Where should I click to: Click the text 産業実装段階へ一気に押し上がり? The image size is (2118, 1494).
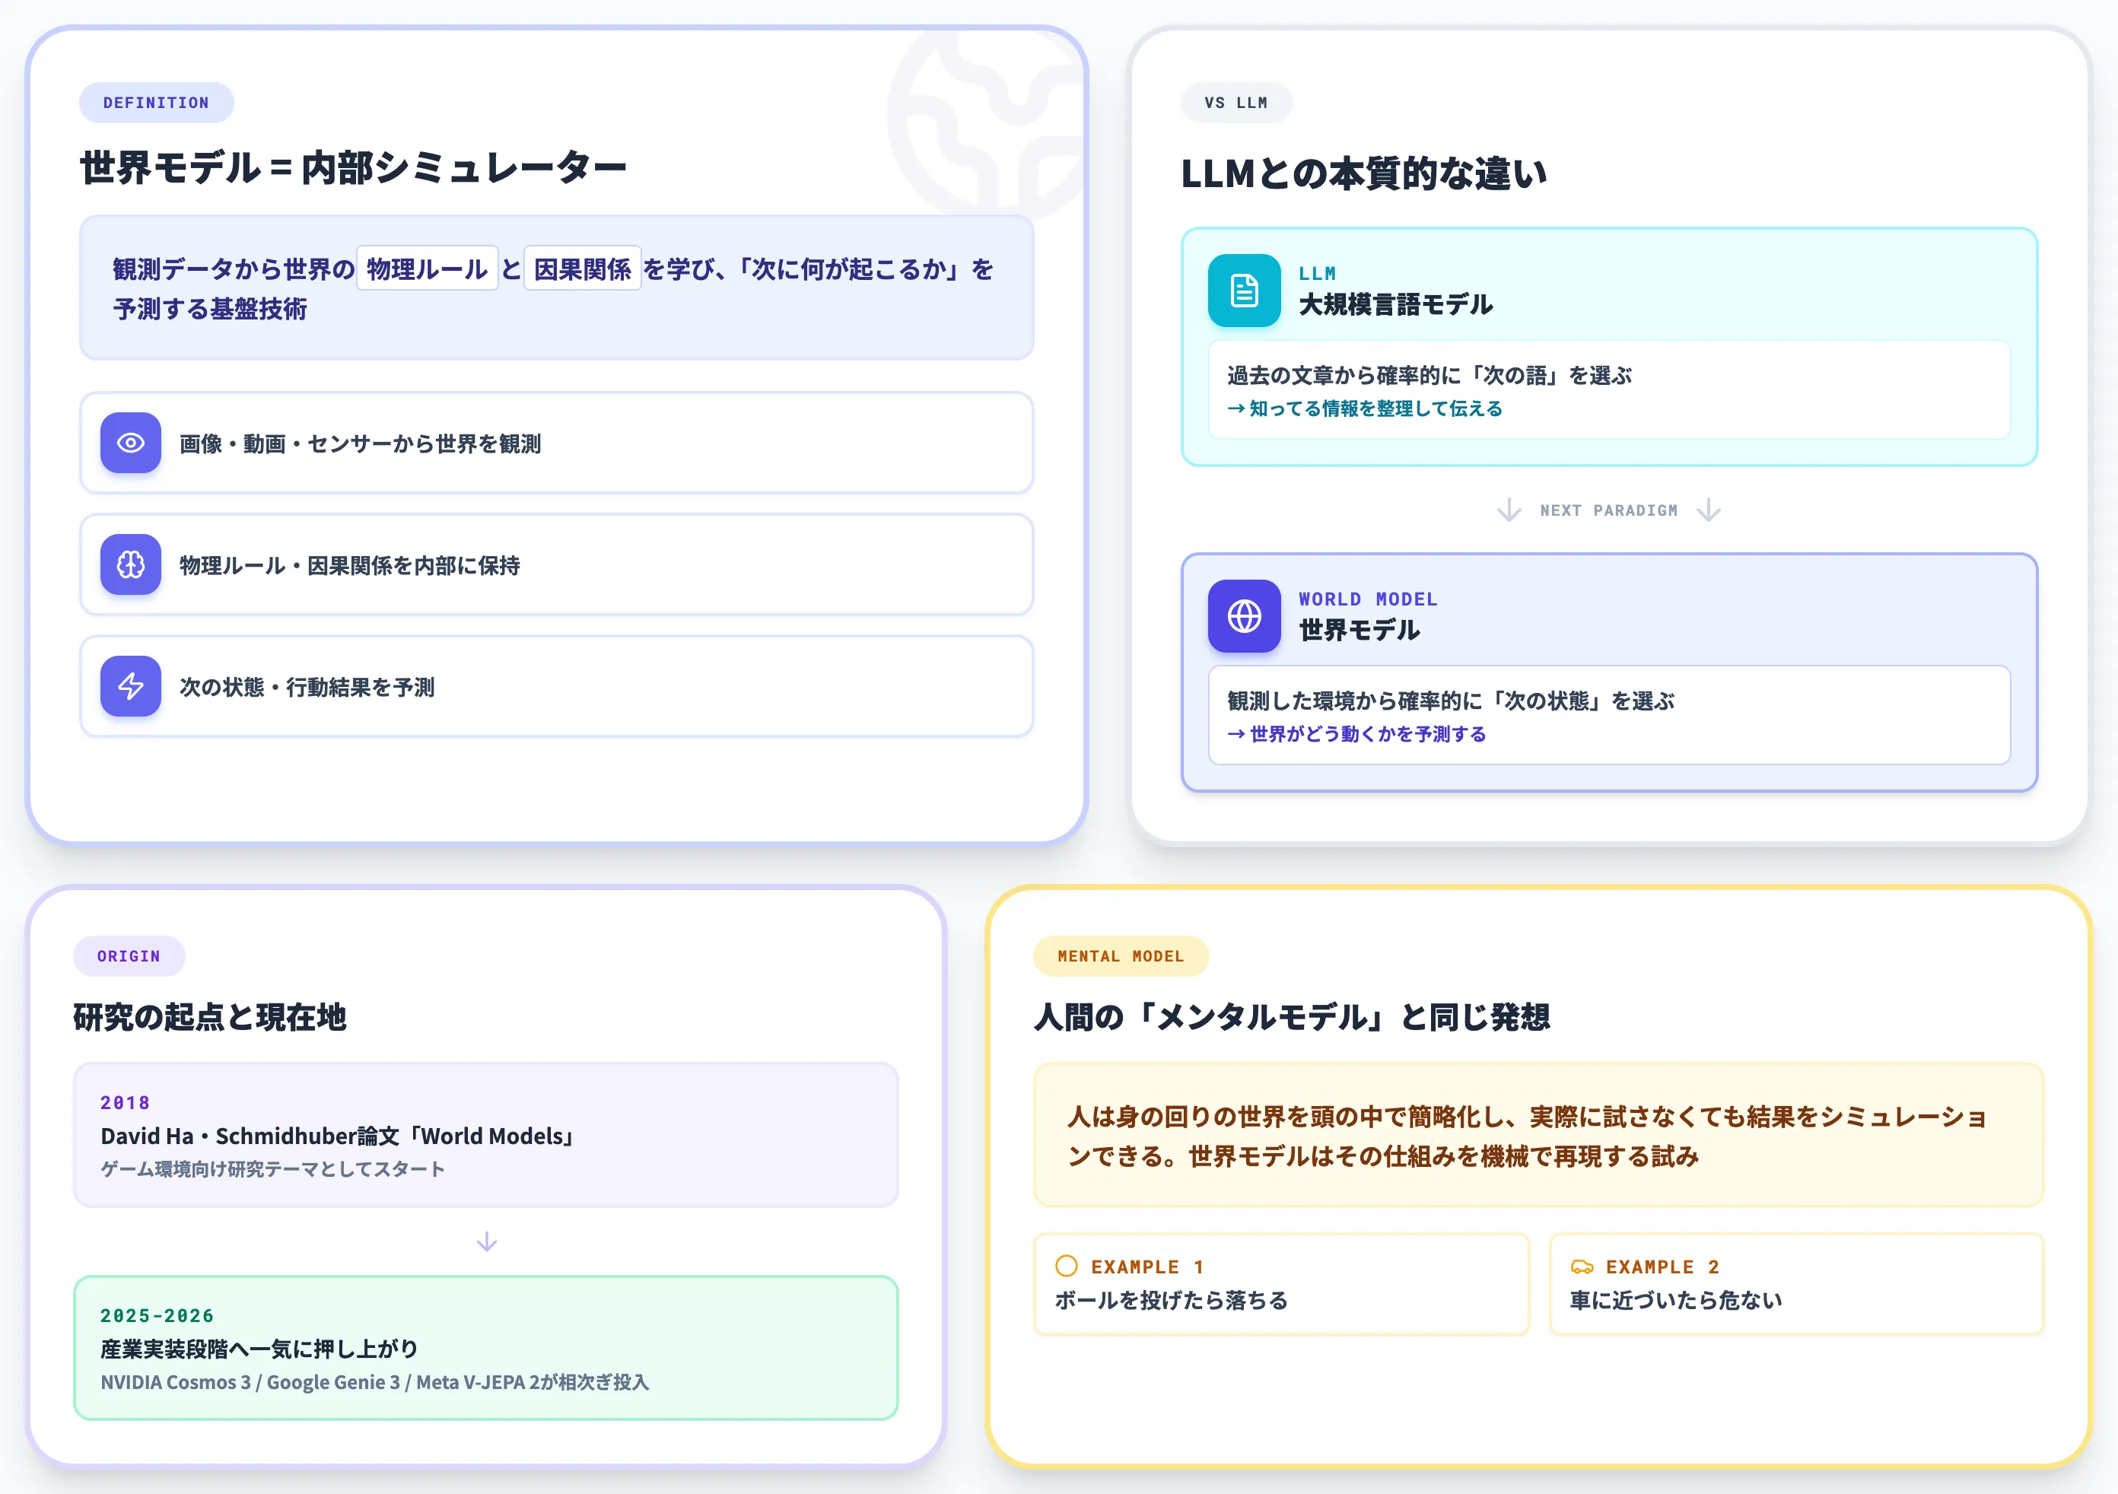(x=259, y=1349)
